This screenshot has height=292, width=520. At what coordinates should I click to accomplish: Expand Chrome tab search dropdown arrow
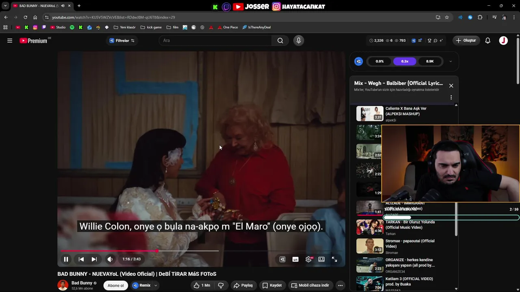coord(5,6)
